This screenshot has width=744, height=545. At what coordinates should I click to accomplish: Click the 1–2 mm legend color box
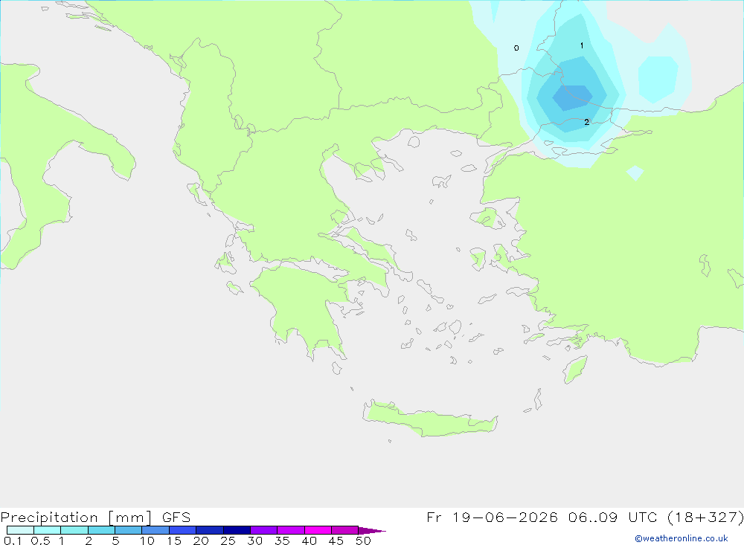click(74, 530)
